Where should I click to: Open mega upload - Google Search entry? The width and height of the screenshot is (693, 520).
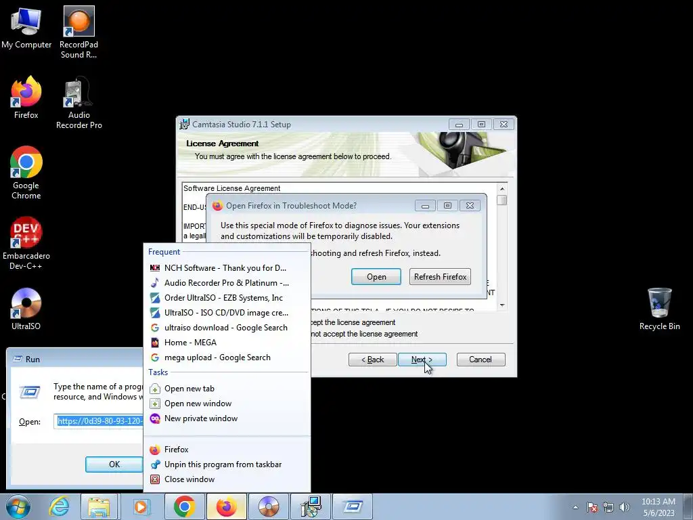tap(226, 357)
